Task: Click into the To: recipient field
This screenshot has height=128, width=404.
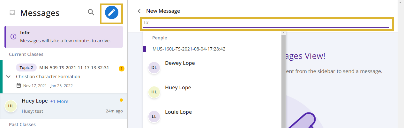Action: [x=266, y=23]
